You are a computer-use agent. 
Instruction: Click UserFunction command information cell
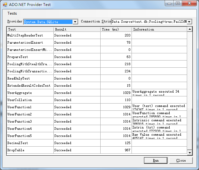pyautogui.click(x=159, y=114)
